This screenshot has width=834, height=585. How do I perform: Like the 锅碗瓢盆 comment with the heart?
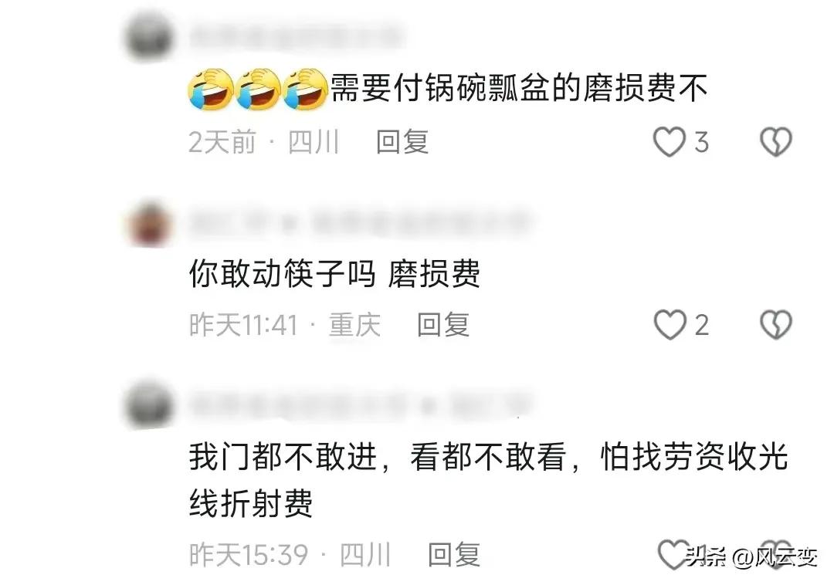(669, 142)
